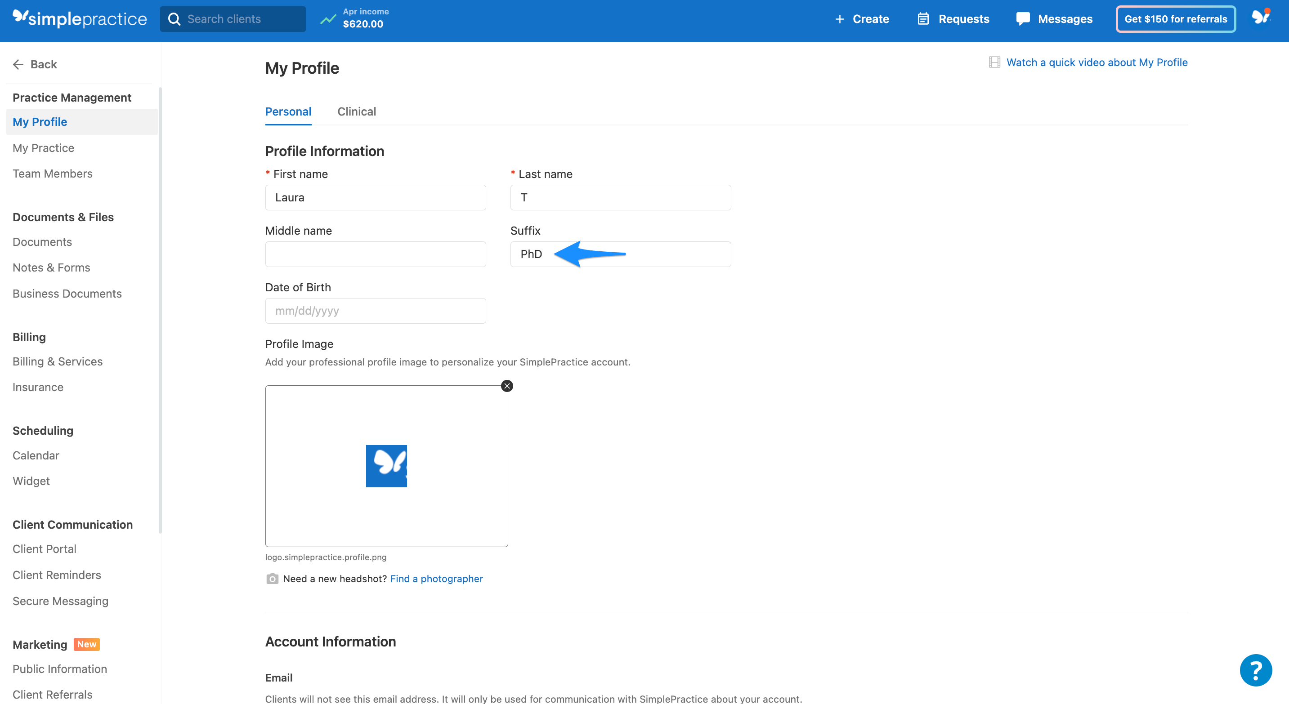Click the sidebar vertical scrollbar
This screenshot has width=1289, height=704.
tap(160, 310)
